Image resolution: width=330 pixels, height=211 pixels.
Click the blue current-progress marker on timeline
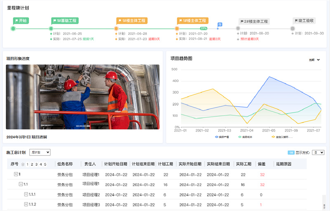(220, 24)
